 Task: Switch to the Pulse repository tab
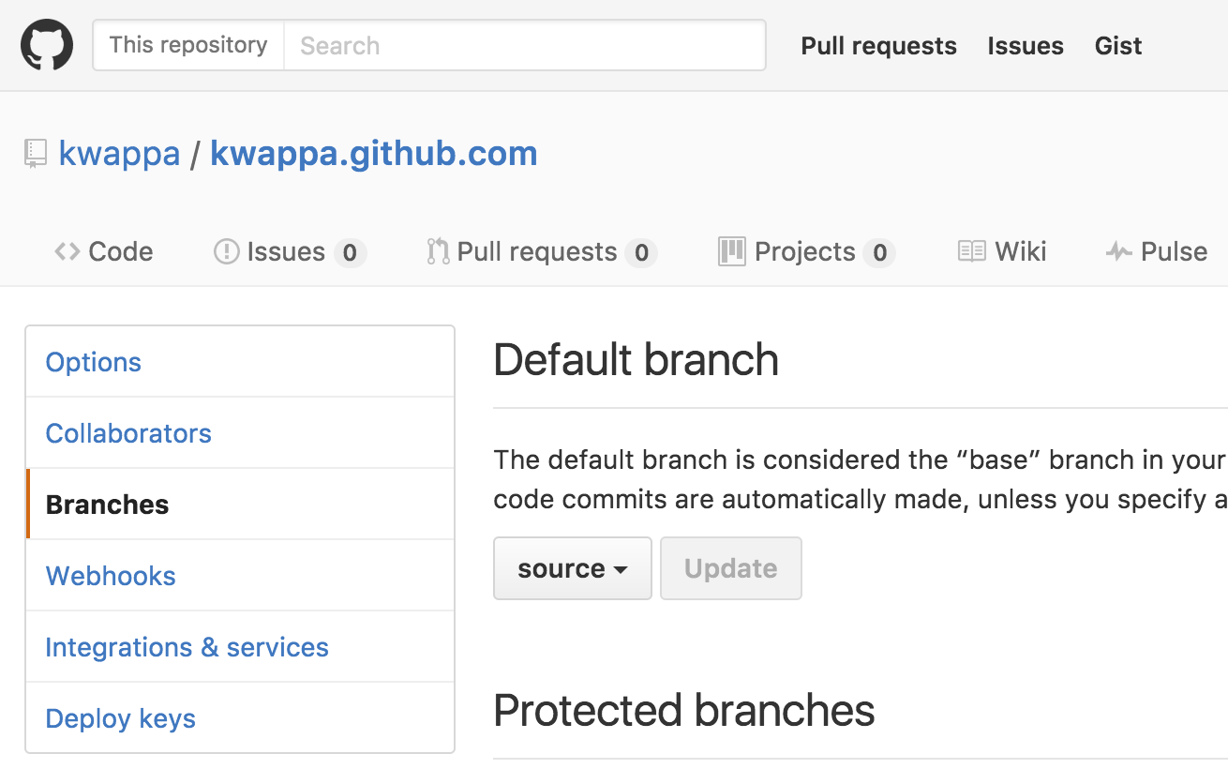(x=1157, y=251)
